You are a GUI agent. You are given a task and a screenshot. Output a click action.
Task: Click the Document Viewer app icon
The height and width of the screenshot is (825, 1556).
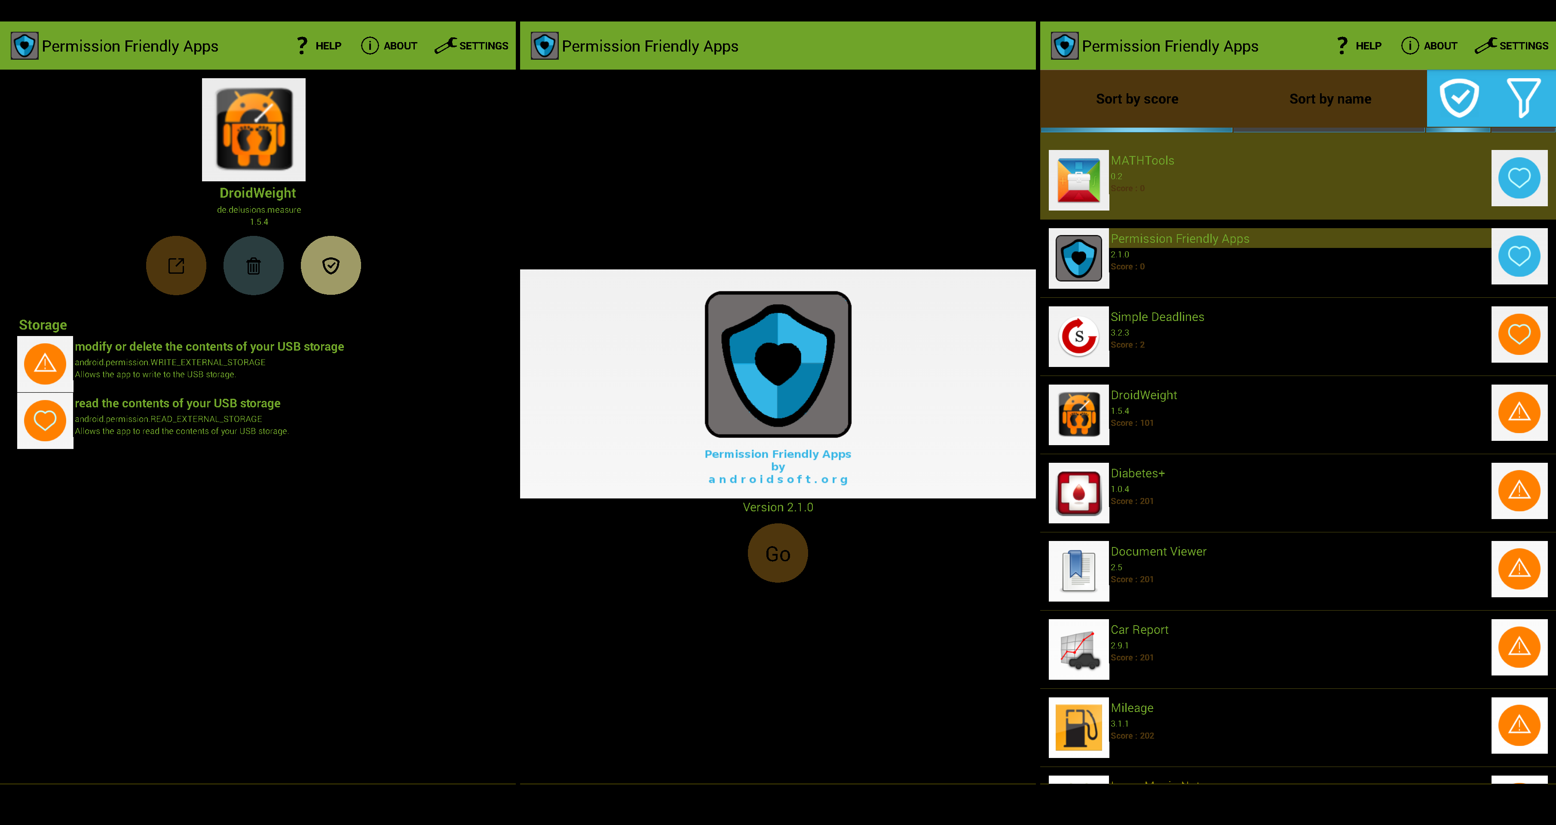click(x=1078, y=570)
